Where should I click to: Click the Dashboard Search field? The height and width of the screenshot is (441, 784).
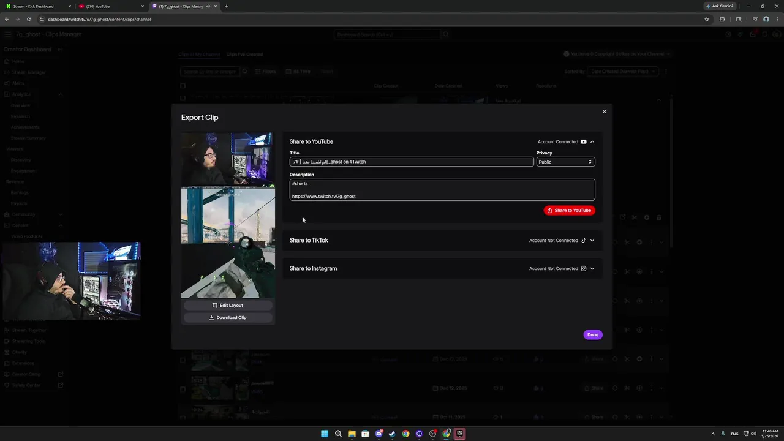tap(388, 34)
